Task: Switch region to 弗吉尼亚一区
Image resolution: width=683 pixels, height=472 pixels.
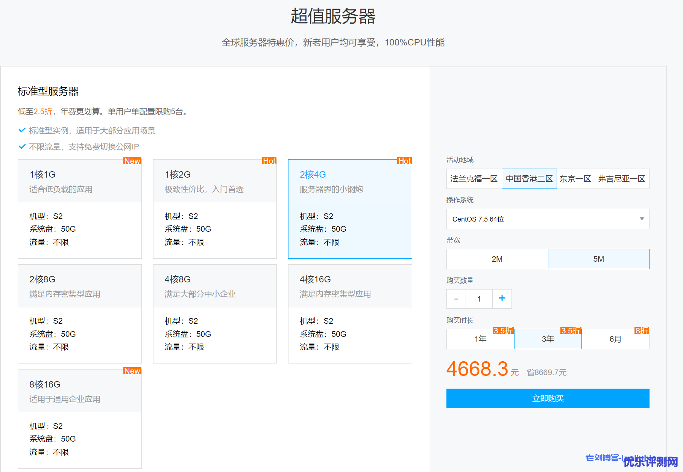Action: coord(621,179)
